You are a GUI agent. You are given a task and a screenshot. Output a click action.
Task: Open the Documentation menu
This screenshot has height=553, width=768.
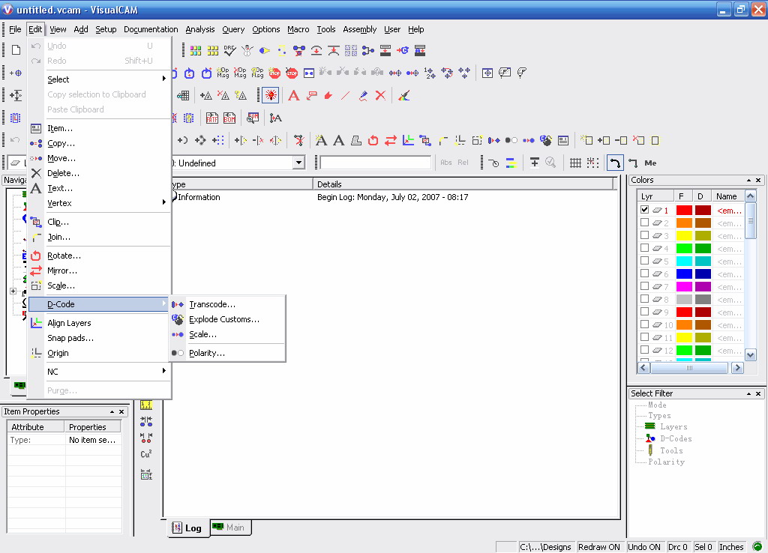(x=151, y=29)
